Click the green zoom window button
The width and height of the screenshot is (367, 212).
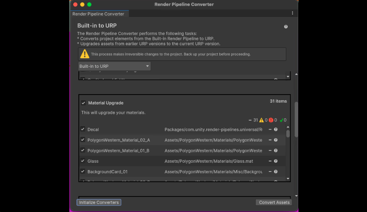click(89, 4)
